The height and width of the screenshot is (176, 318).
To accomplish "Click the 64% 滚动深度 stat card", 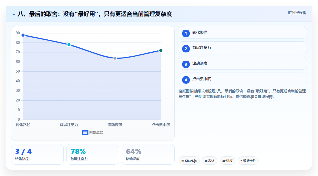I will [x=148, y=154].
